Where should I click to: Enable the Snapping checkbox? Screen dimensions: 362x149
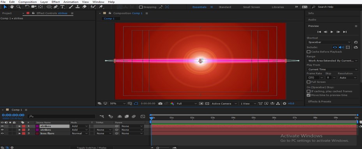(141, 7)
